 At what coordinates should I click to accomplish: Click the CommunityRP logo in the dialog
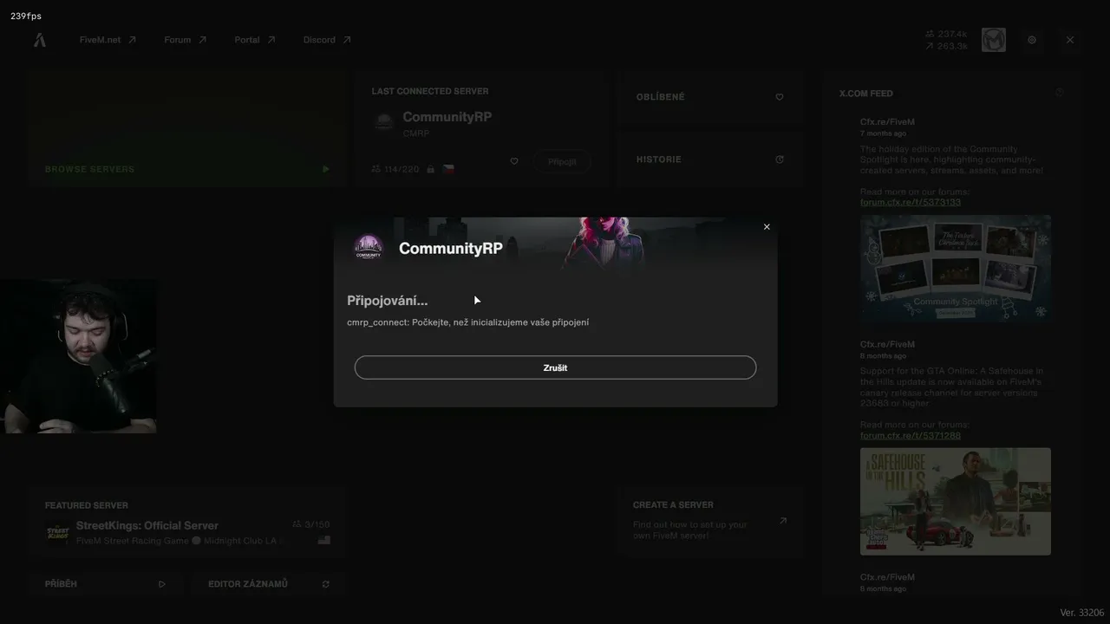pos(369,248)
